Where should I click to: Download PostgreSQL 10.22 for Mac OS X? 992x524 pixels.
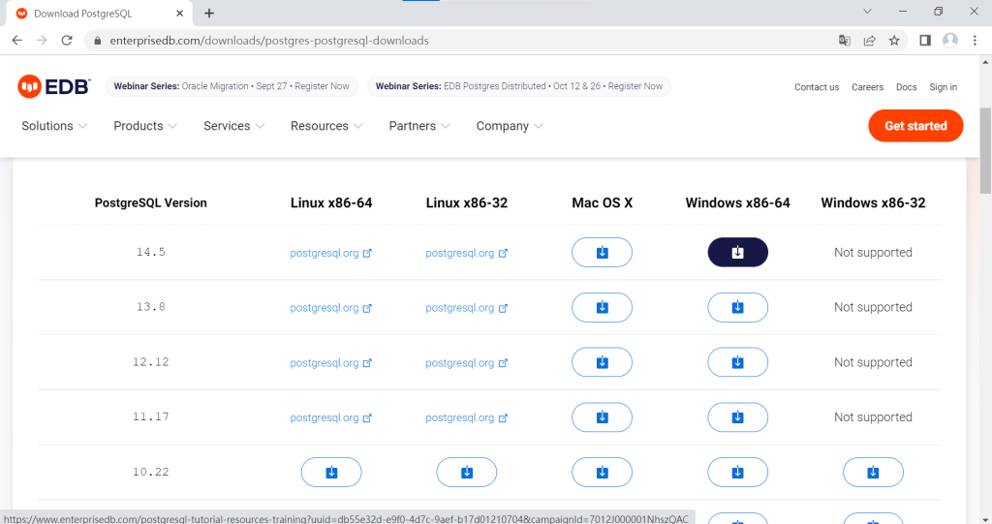pyautogui.click(x=602, y=472)
